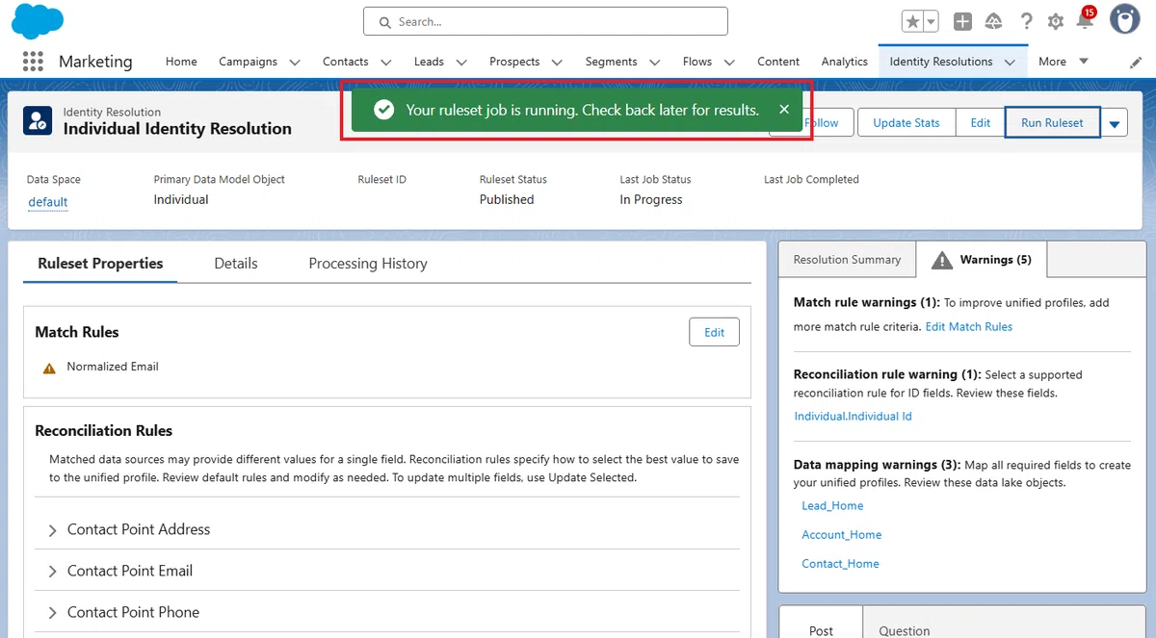Open the Favorites star icon
Image resolution: width=1156 pixels, height=638 pixels.
point(913,21)
